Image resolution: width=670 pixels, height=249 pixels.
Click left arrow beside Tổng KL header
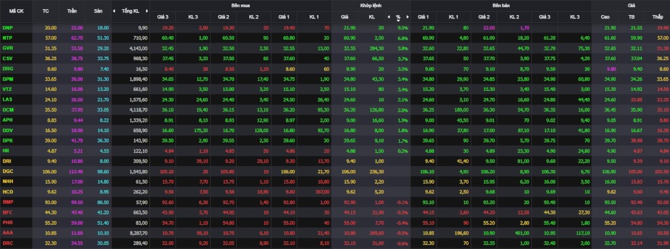115,11
